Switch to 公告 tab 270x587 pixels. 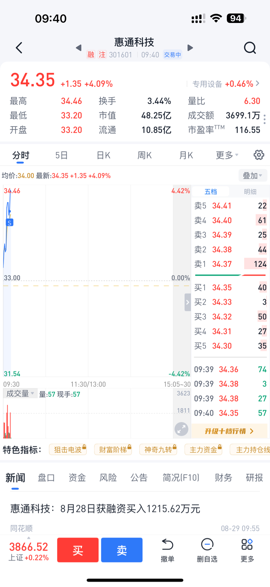tap(139, 478)
